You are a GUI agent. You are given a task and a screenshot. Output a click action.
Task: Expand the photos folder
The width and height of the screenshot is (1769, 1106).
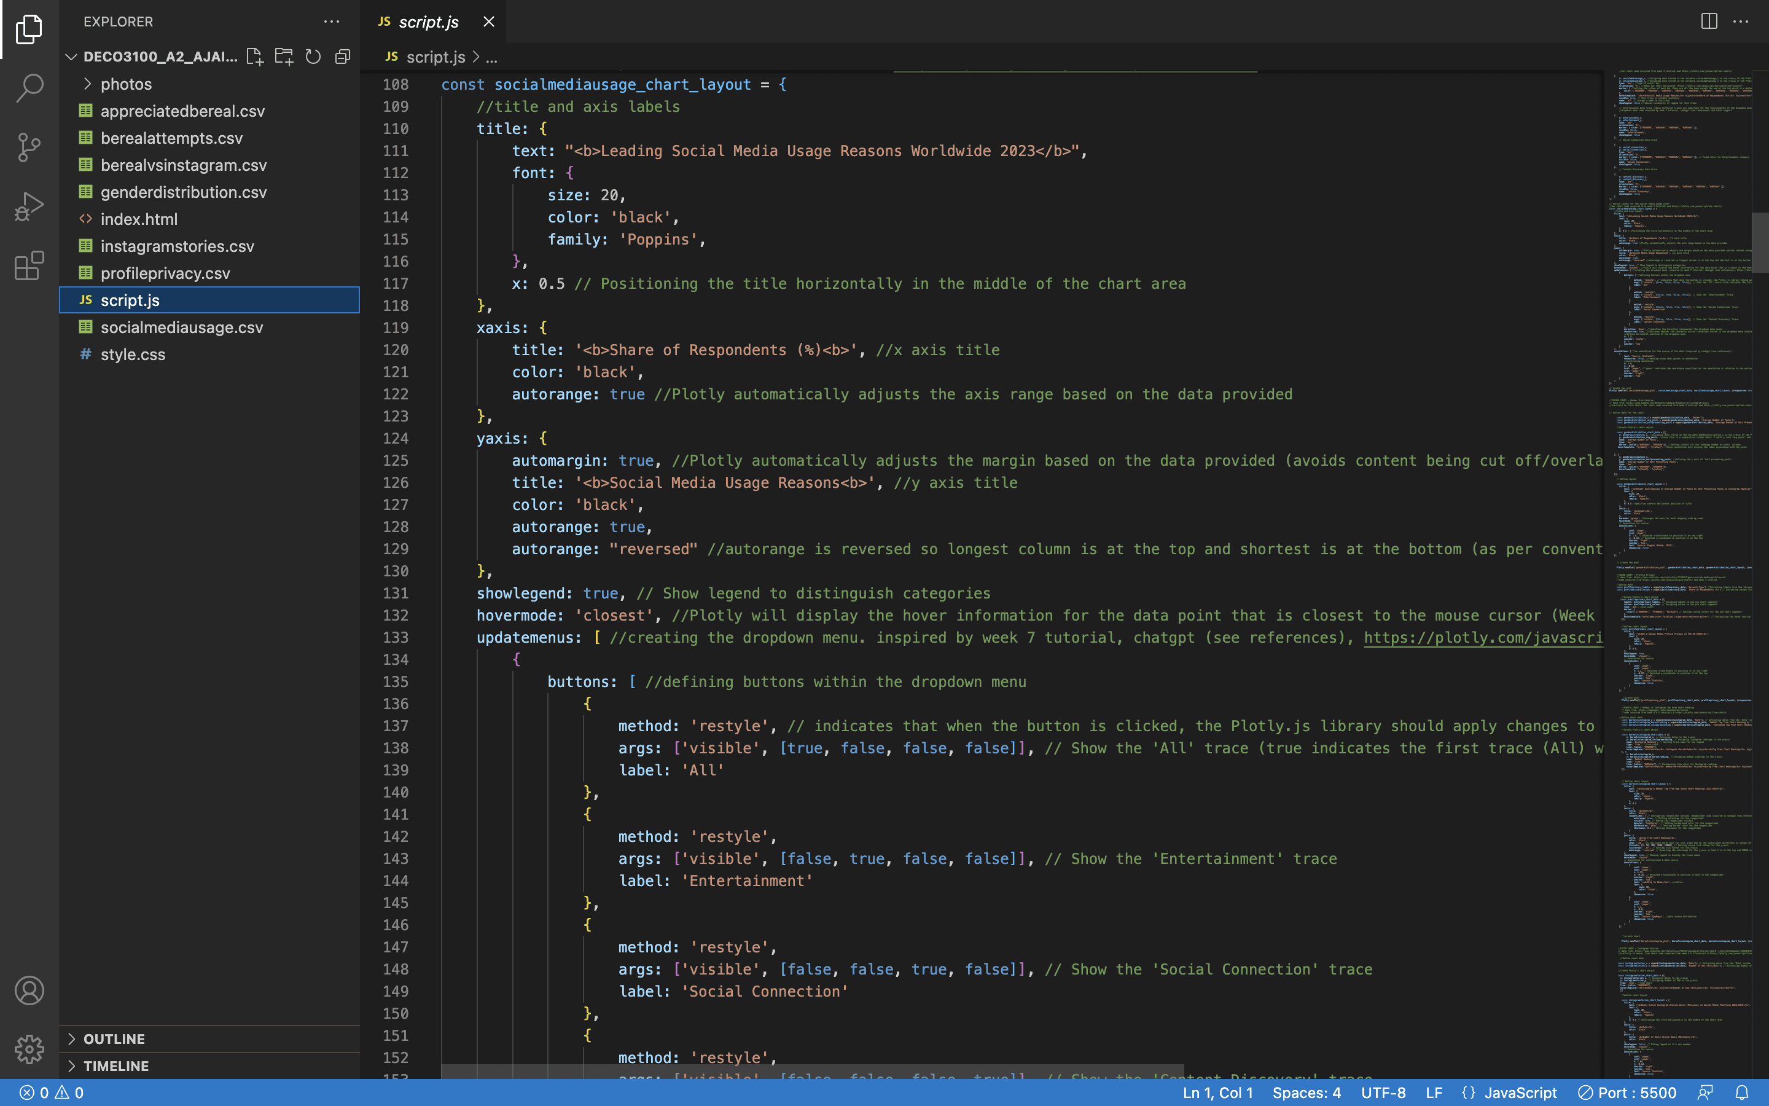tap(126, 84)
